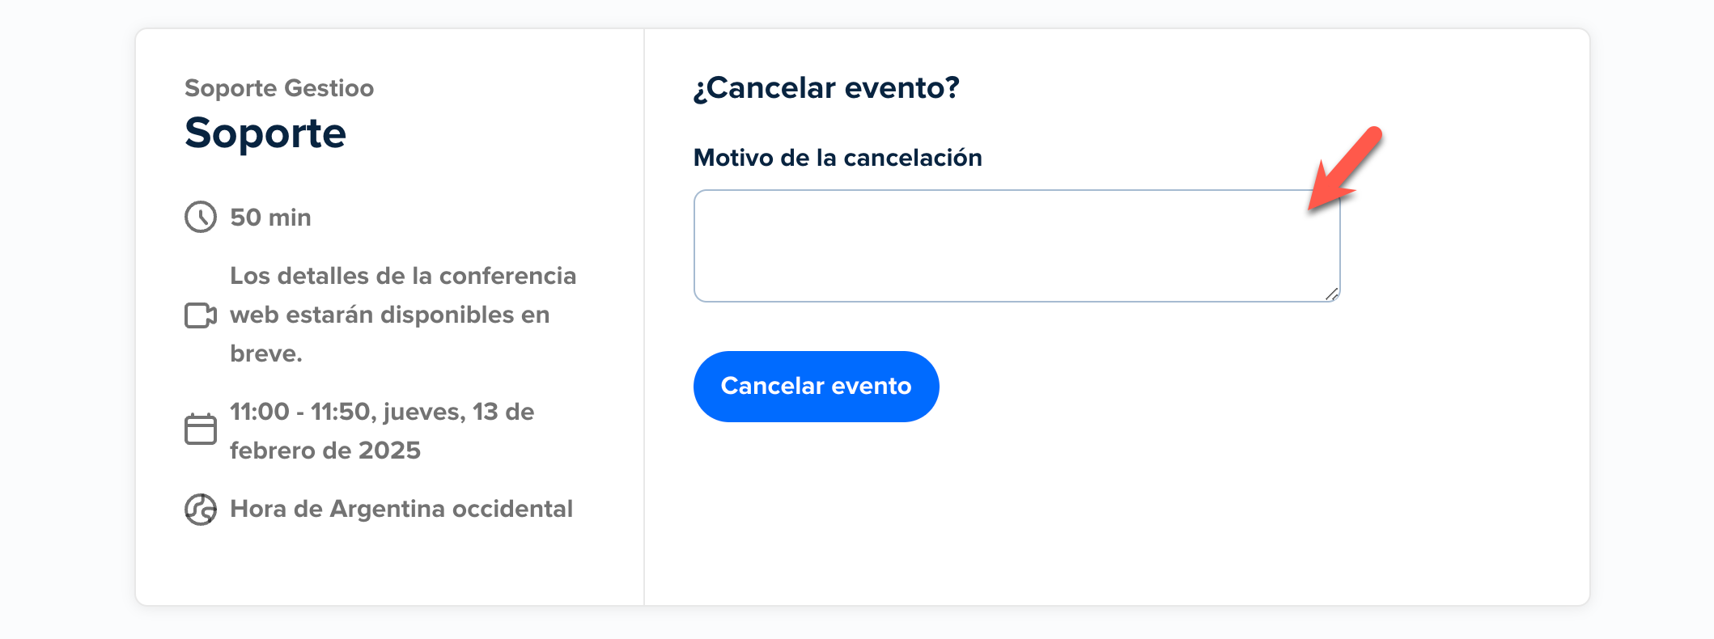The height and width of the screenshot is (639, 1714).
Task: Click the globe timezone icon
Action: click(201, 509)
